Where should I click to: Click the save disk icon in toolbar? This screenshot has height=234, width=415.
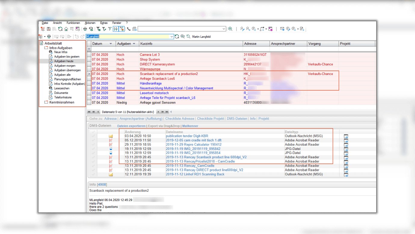tap(49, 29)
